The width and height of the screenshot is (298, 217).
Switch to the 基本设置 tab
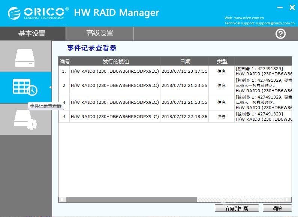pyautogui.click(x=32, y=33)
